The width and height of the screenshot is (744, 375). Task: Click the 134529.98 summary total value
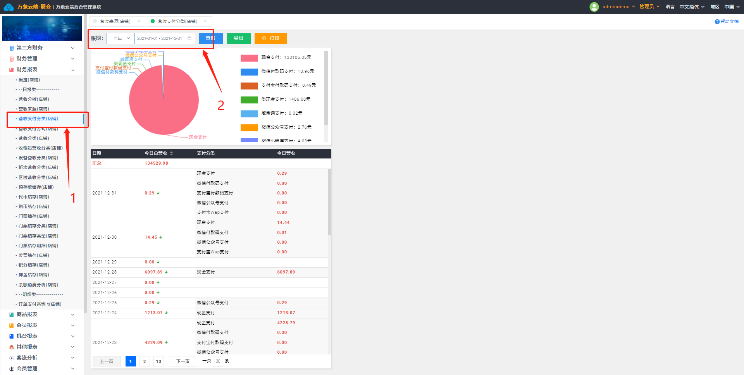pos(157,163)
